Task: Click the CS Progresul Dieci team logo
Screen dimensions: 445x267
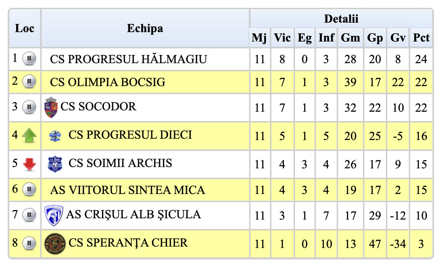Action: (x=55, y=136)
